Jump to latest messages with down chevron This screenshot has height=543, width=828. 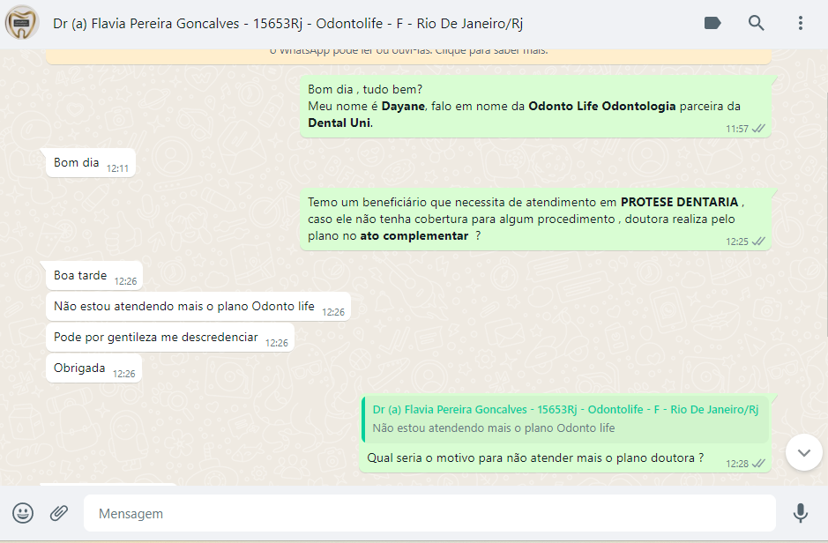[x=803, y=452]
